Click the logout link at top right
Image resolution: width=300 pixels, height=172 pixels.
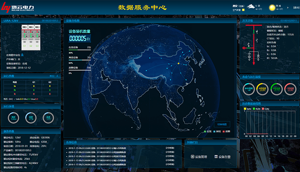click(296, 8)
